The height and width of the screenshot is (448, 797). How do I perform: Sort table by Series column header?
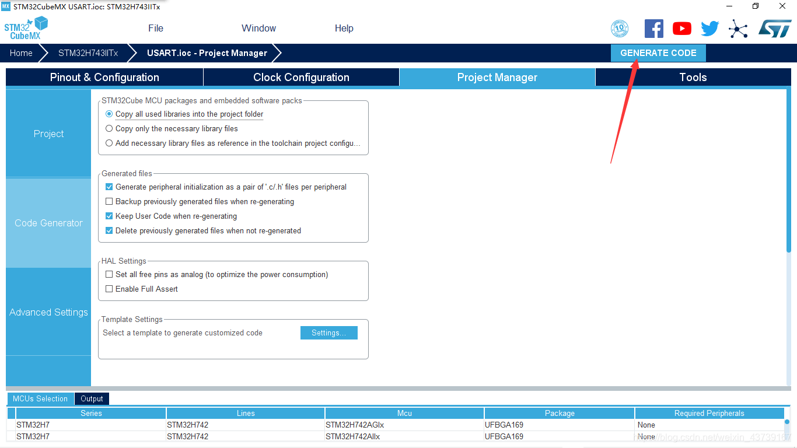91,413
